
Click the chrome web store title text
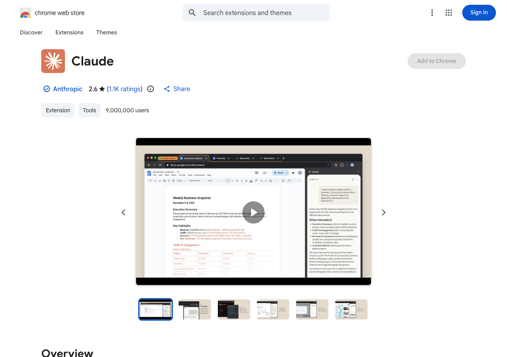(60, 13)
